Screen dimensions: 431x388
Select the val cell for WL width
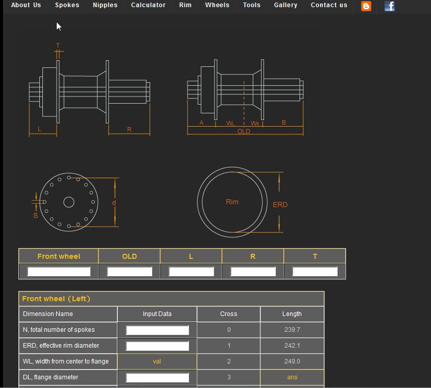coord(157,361)
